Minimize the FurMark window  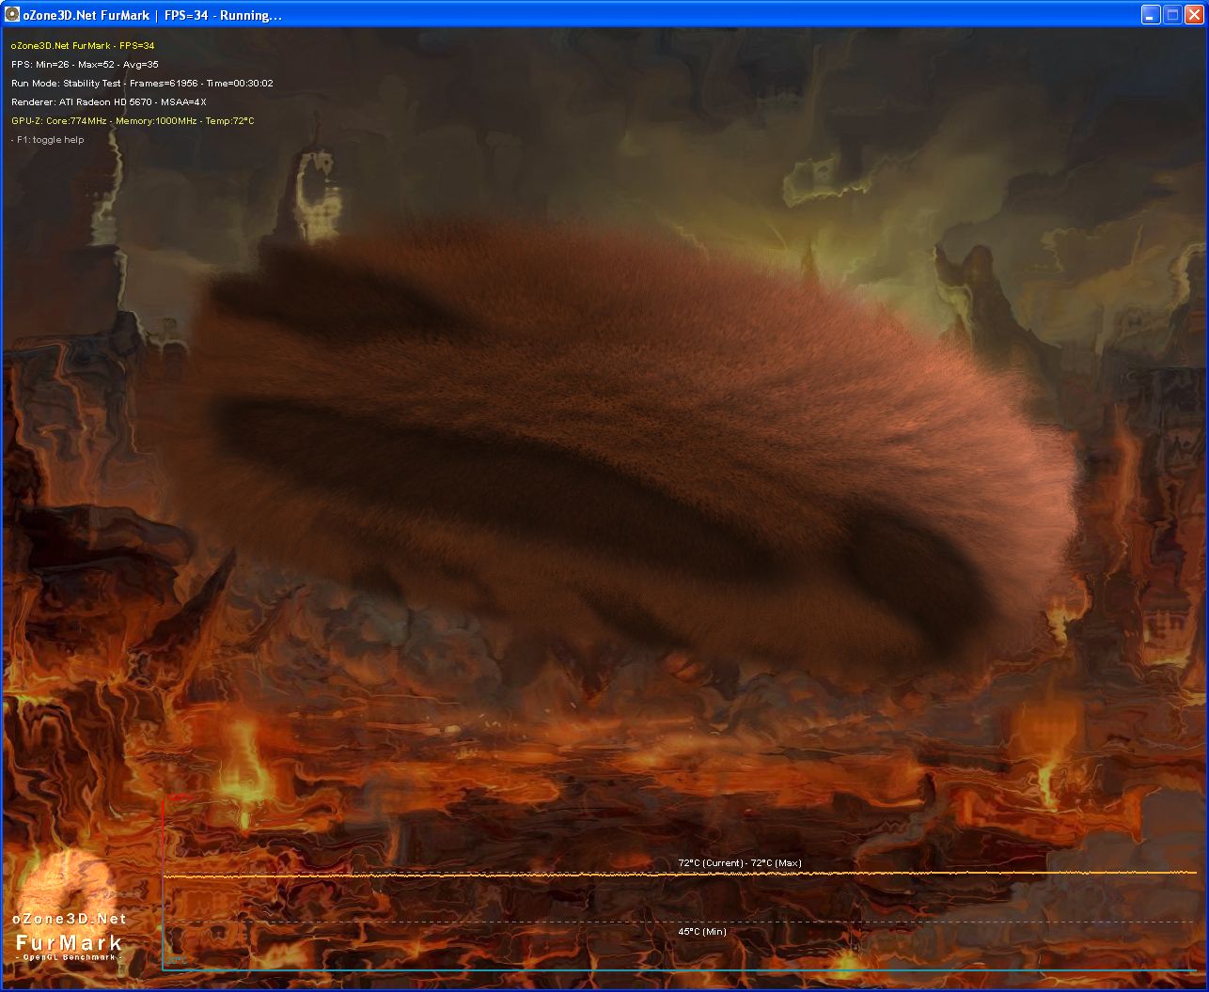click(1151, 14)
